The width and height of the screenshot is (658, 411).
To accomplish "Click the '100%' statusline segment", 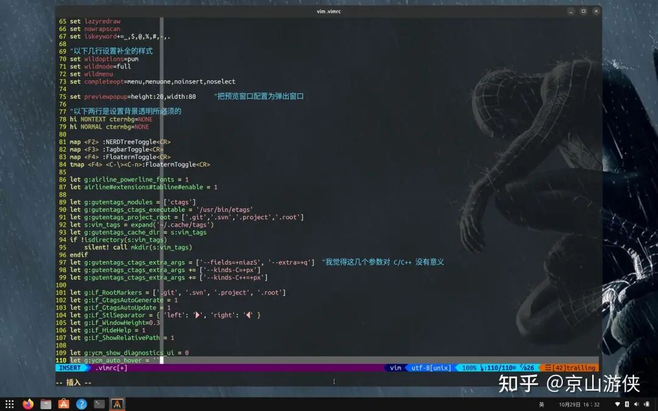I will [469, 368].
